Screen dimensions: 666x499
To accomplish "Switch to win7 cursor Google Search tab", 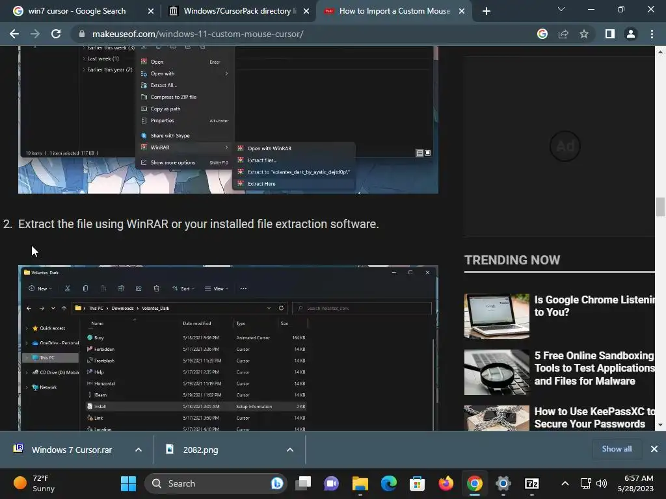I will click(x=77, y=11).
